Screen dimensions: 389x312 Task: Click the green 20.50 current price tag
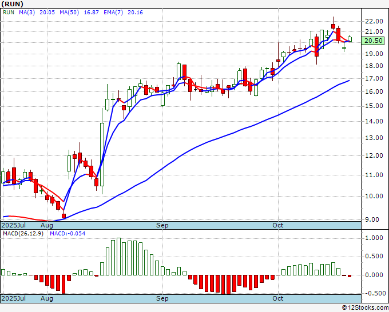tap(372, 41)
